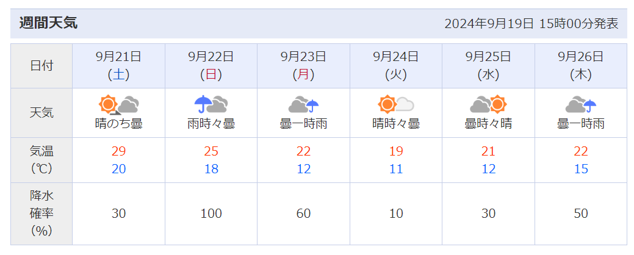Select the 9月22日 (日) date header
The height and width of the screenshot is (255, 634).
tap(211, 65)
